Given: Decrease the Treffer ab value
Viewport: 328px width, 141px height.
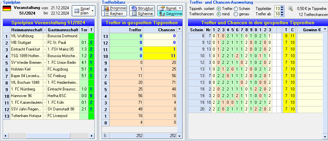Looking at the screenshot, I should click(282, 15).
